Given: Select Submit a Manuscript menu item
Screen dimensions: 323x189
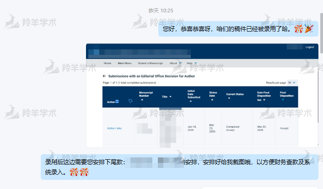Looking at the screenshot, I should (x=151, y=63).
